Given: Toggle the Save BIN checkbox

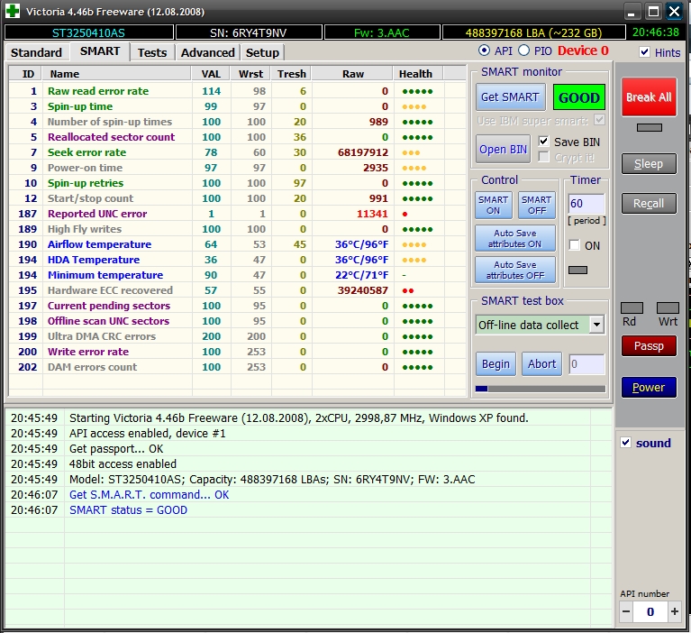Looking at the screenshot, I should (x=544, y=142).
